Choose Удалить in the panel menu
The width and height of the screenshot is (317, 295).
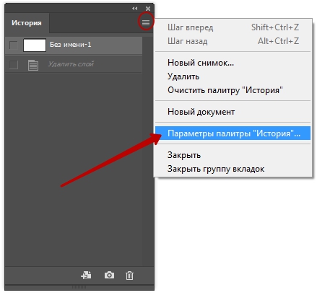tap(233, 76)
